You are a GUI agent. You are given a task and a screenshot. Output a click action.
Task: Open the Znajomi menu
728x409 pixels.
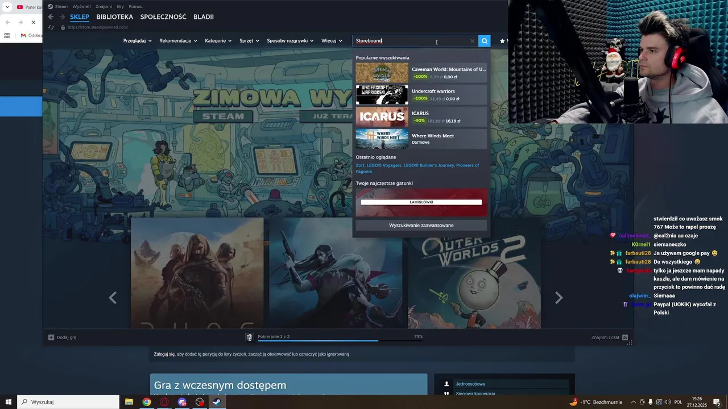pos(104,6)
